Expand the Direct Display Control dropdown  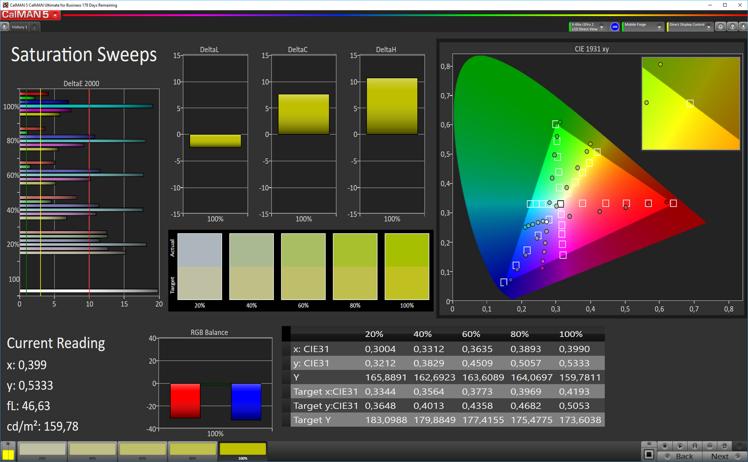[x=709, y=27]
